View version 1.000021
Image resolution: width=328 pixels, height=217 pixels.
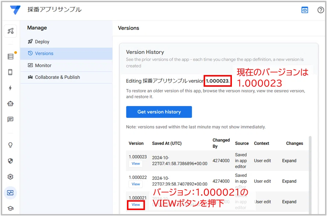(x=135, y=205)
